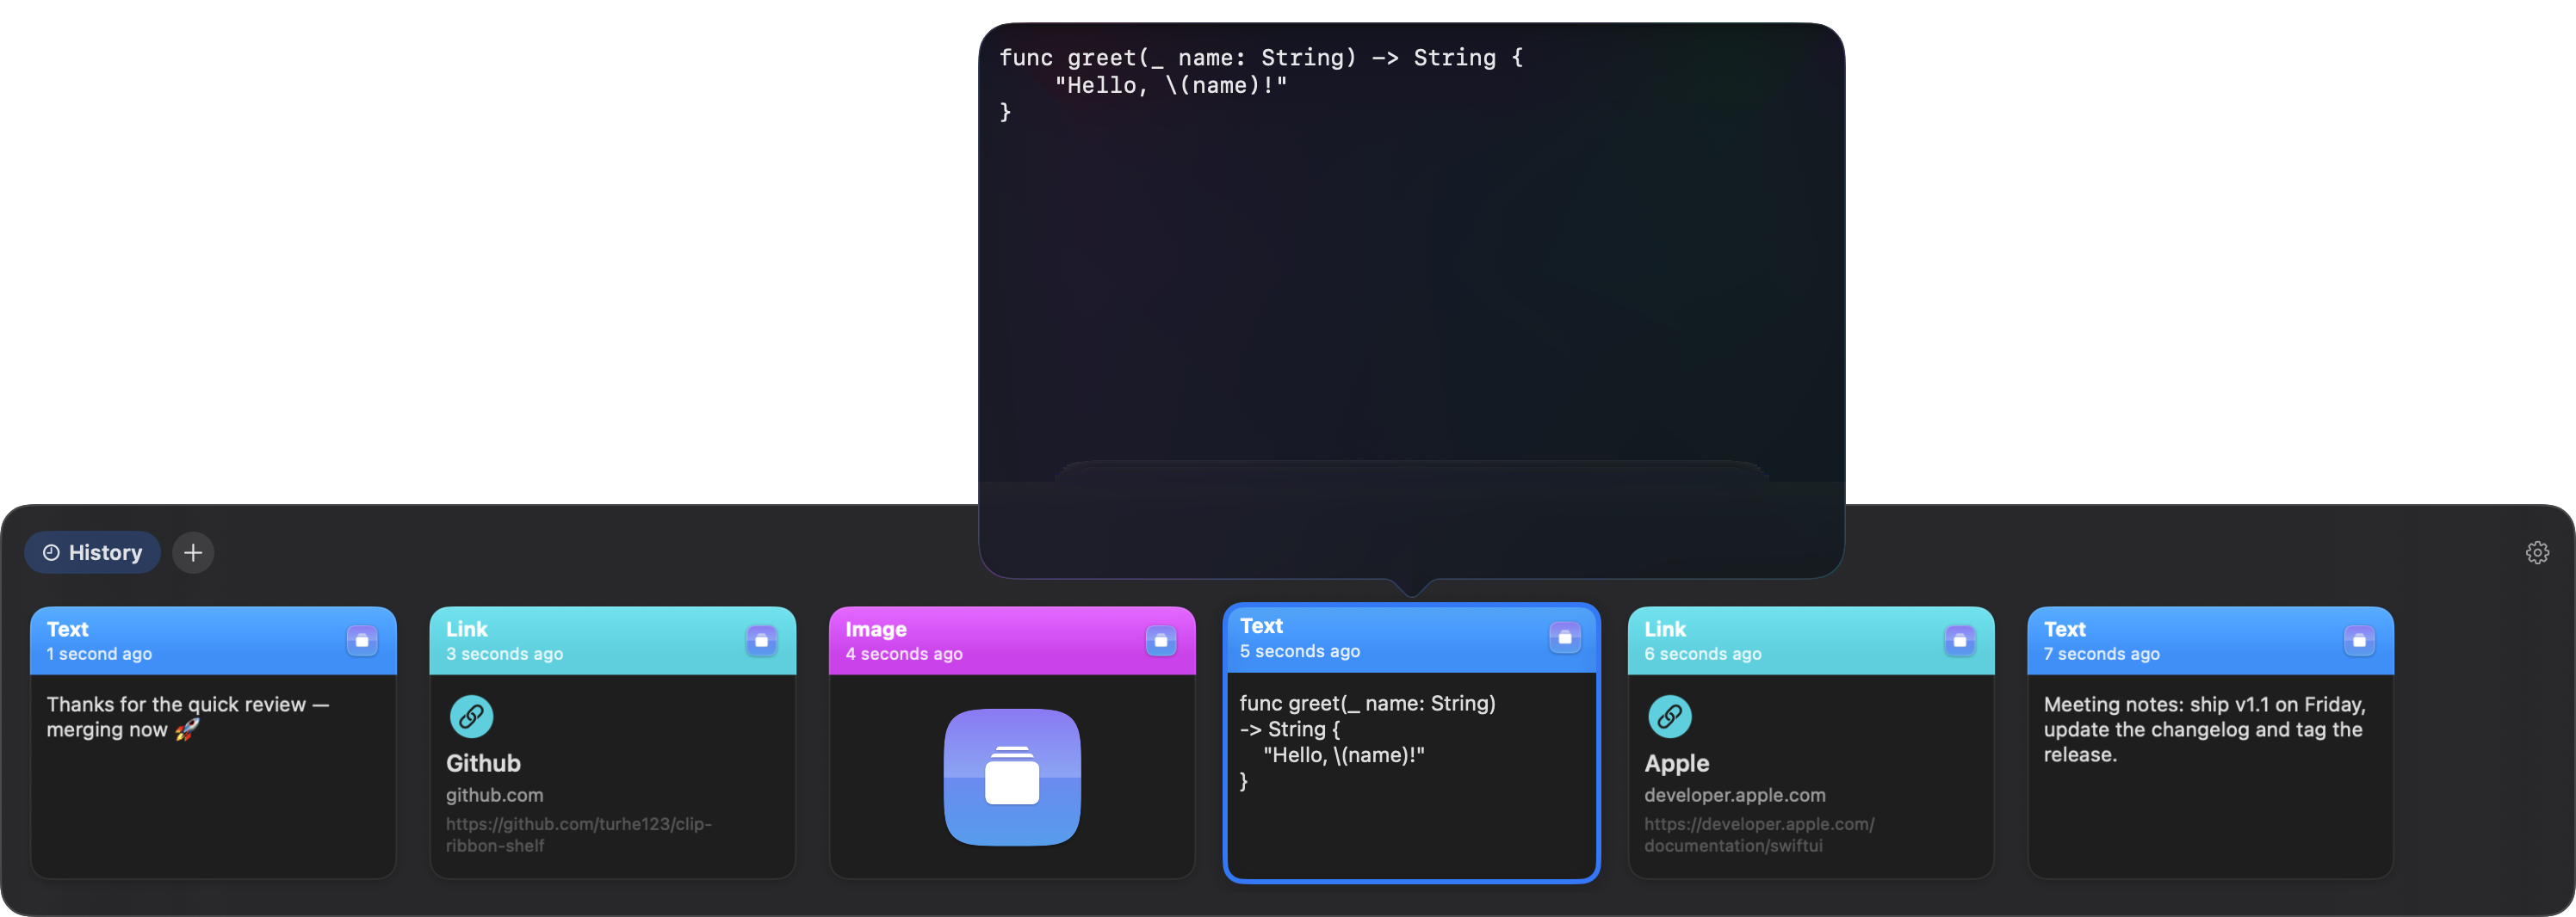Click the 'Github' title on the link card
Screen dimensions: 2576x917
pyautogui.click(x=483, y=763)
